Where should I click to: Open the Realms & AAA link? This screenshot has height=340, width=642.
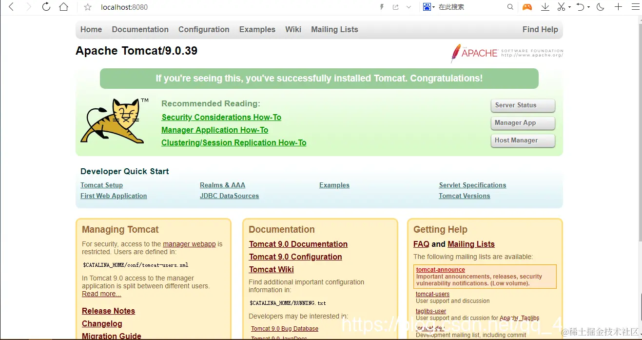tap(222, 185)
